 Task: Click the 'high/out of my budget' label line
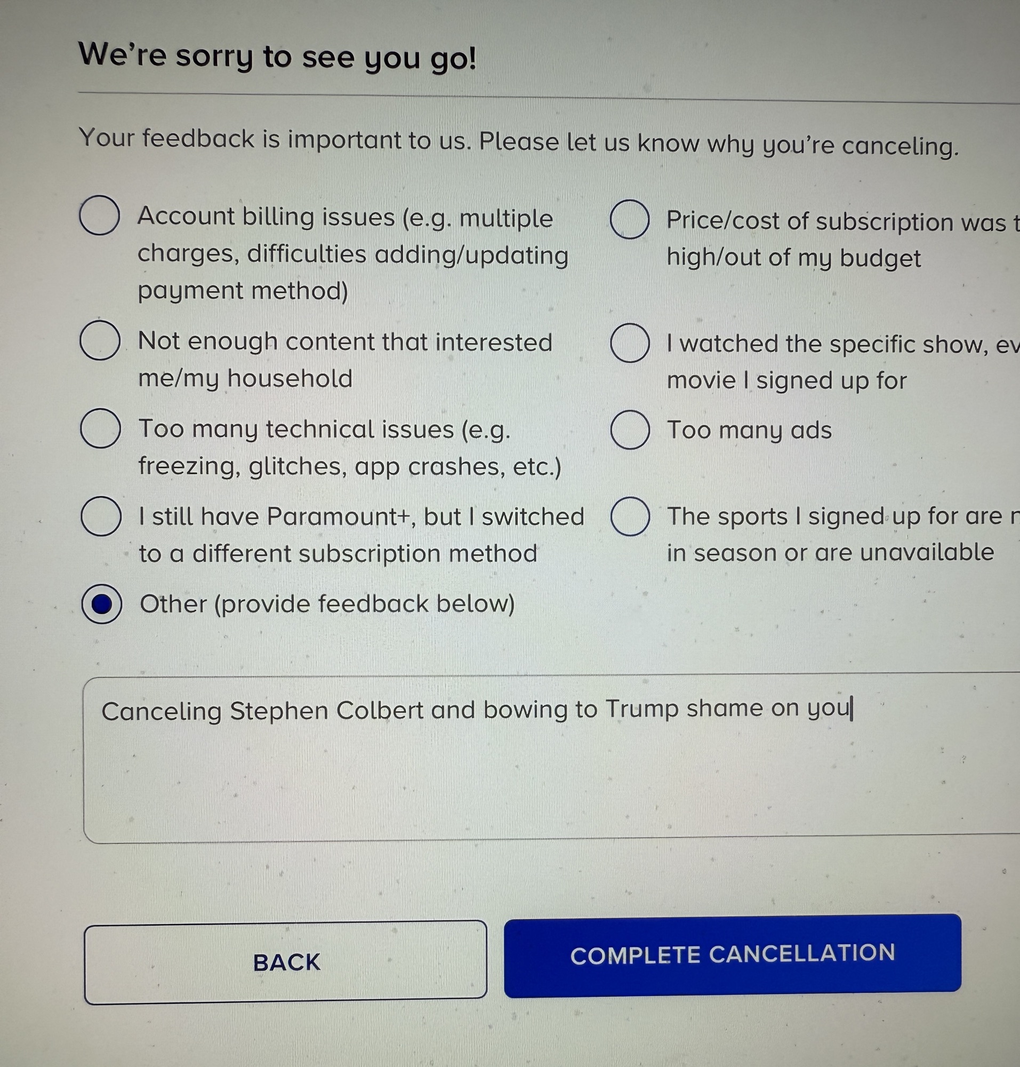794,258
